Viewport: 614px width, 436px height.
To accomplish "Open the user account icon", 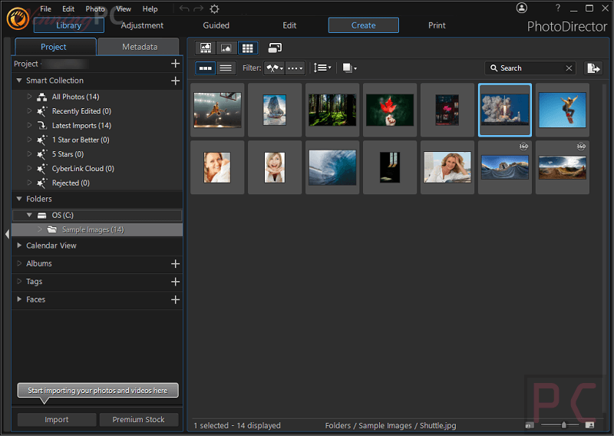I will click(522, 8).
